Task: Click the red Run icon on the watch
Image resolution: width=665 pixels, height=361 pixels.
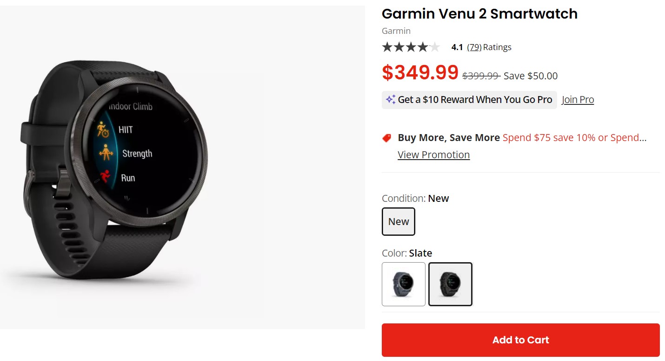Action: click(x=106, y=177)
